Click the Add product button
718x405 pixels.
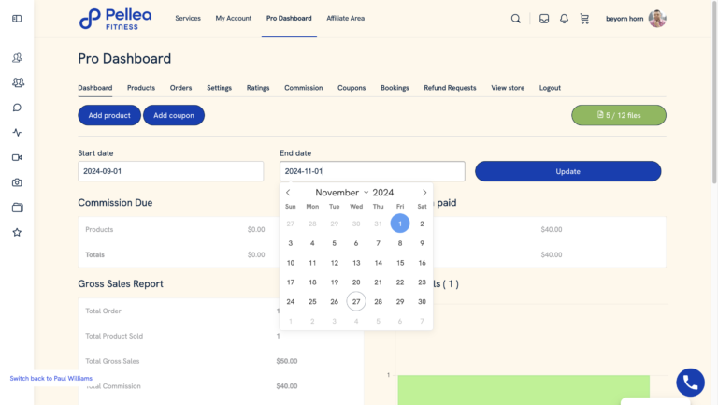point(109,115)
